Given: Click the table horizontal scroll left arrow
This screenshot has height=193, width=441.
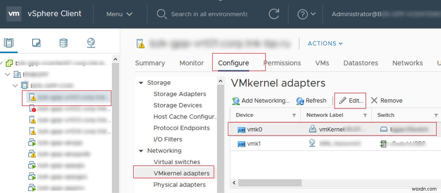Looking at the screenshot, I should pos(234,183).
